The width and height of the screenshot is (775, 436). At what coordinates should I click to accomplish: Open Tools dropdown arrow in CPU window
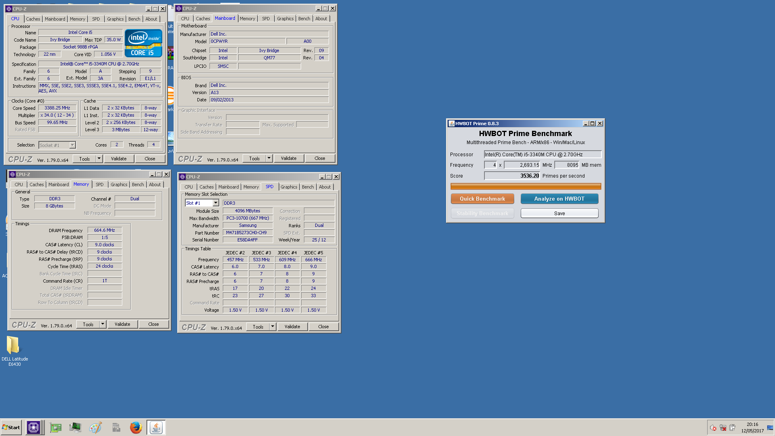click(x=99, y=159)
